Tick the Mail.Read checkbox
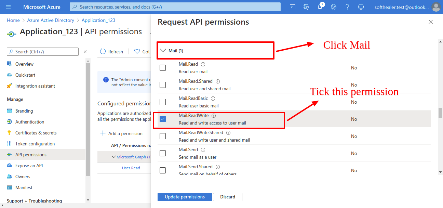Screen dimensions: 443x208 click(x=163, y=68)
